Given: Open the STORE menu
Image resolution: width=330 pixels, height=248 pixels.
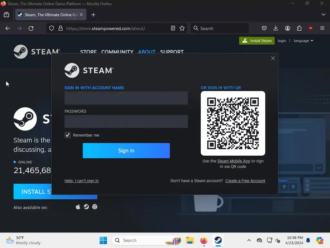Looking at the screenshot, I should point(88,52).
